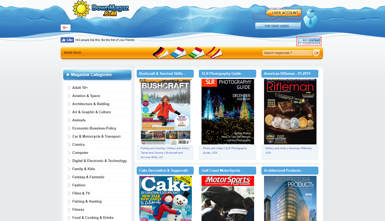This screenshot has width=385, height=221.
Task: Open the Architecture & Bulding category
Action: [x=91, y=104]
